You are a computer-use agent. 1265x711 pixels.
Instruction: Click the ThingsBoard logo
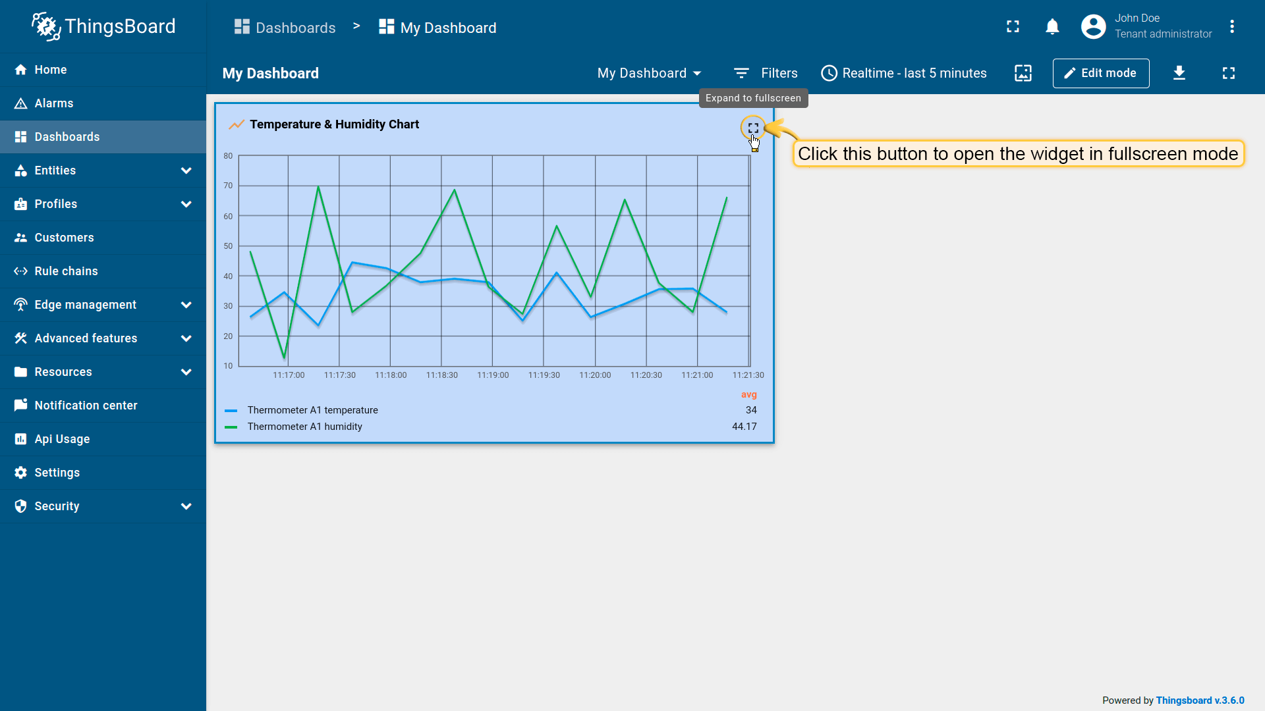point(103,26)
